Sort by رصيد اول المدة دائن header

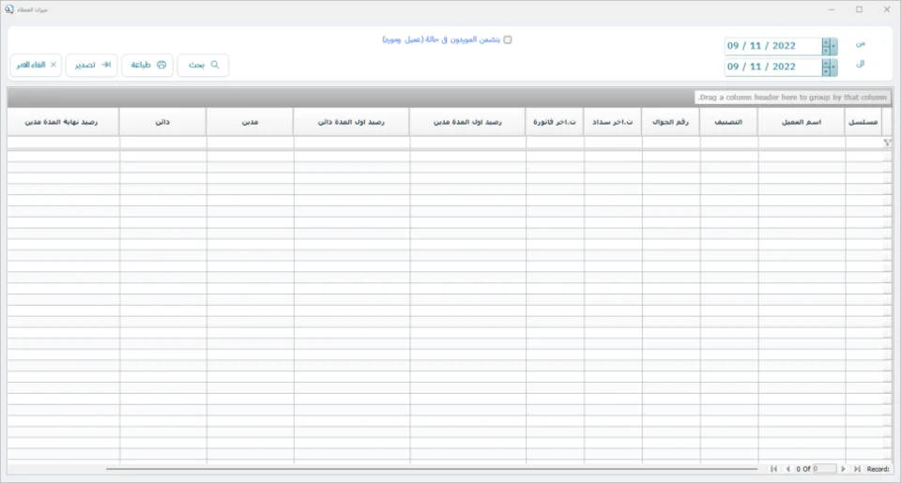click(351, 122)
